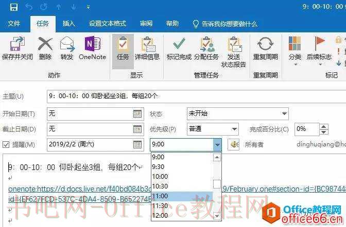Image resolution: width=346 pixels, height=227 pixels.
Task: Open the 后续标志 follow-up flag dropdown
Action: coord(319,51)
